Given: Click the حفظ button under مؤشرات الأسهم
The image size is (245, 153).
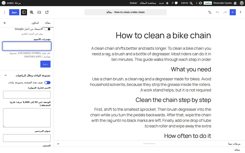Looking at the screenshot, I should (45, 64).
